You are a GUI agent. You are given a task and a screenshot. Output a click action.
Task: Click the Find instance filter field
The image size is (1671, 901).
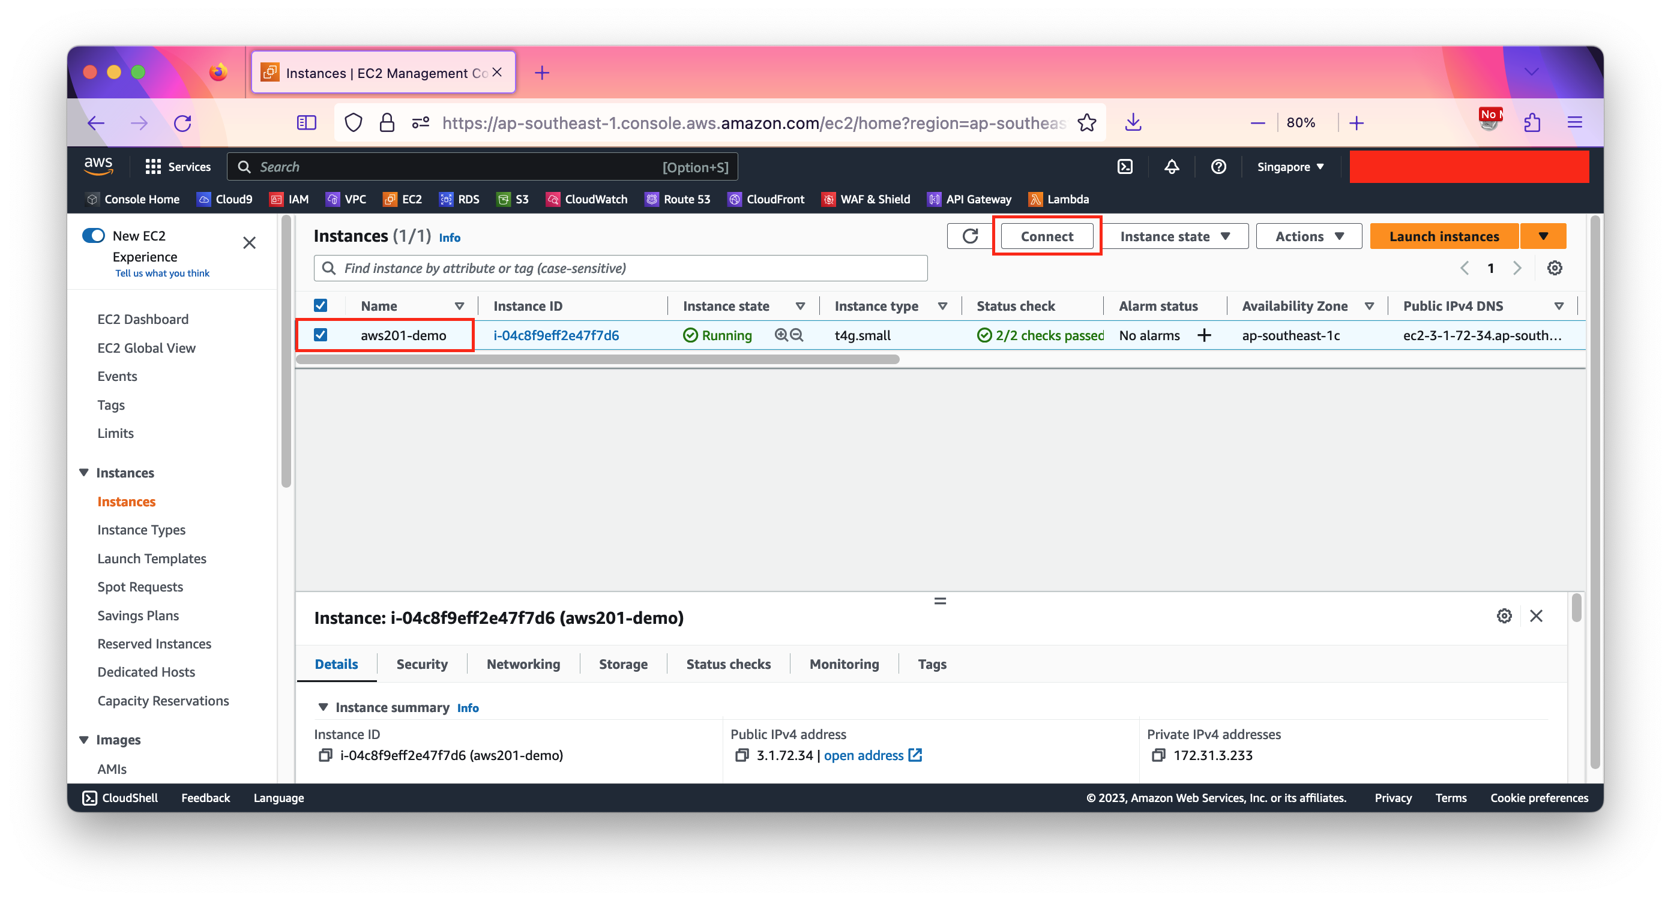(620, 268)
